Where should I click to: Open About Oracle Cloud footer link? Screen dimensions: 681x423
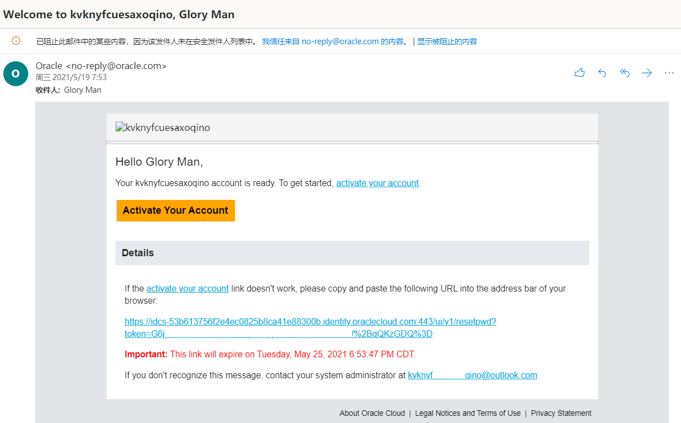(x=372, y=413)
